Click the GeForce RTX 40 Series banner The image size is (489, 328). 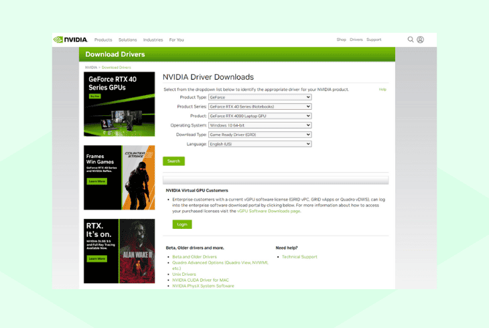119,104
